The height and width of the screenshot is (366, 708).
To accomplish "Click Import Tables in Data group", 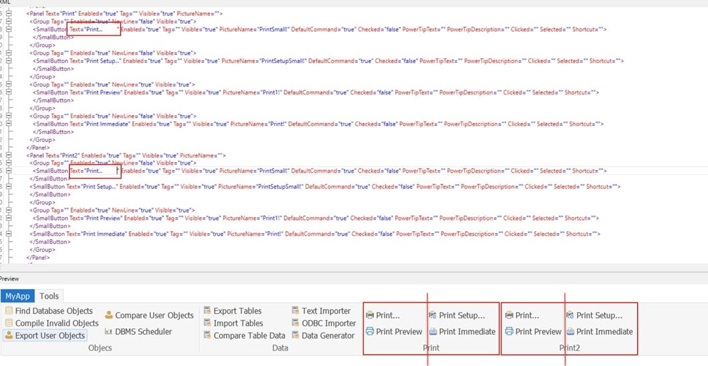I will pos(238,323).
